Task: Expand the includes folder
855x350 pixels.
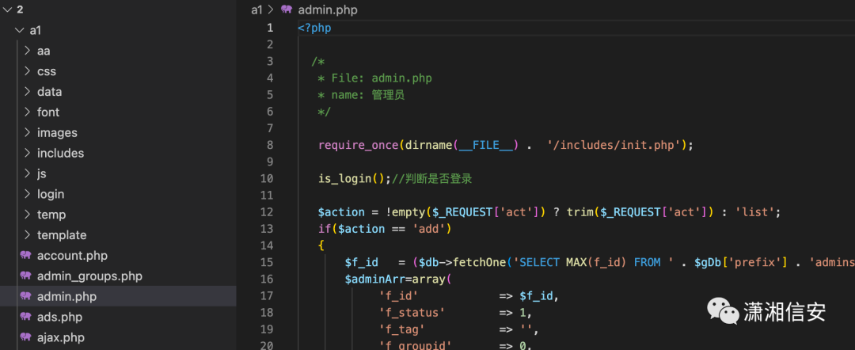Action: click(x=27, y=153)
